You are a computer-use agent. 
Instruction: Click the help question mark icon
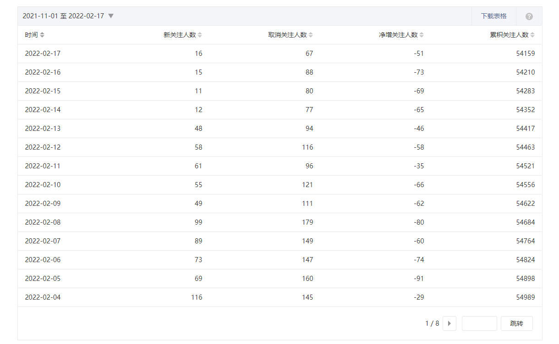(x=529, y=16)
